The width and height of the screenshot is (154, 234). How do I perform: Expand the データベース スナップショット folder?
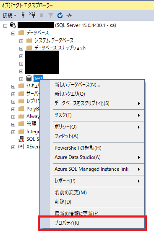point(21,48)
